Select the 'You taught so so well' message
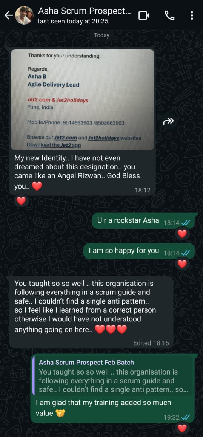Screen dimensions: 203x437 coord(91,312)
